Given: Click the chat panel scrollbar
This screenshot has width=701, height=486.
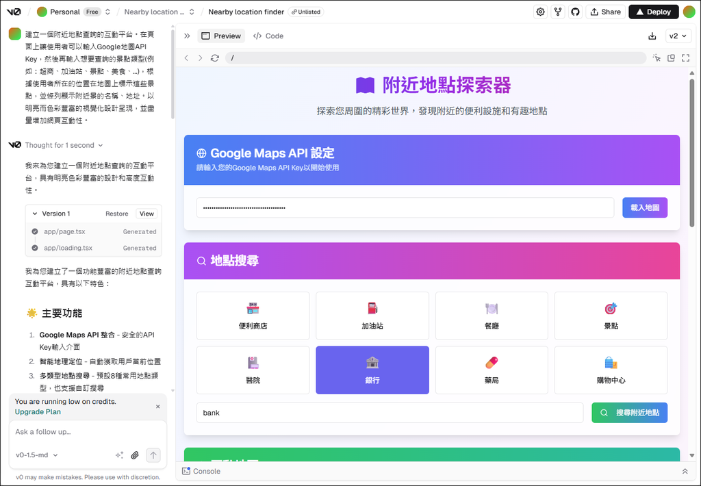Looking at the screenshot, I should pyautogui.click(x=173, y=74).
